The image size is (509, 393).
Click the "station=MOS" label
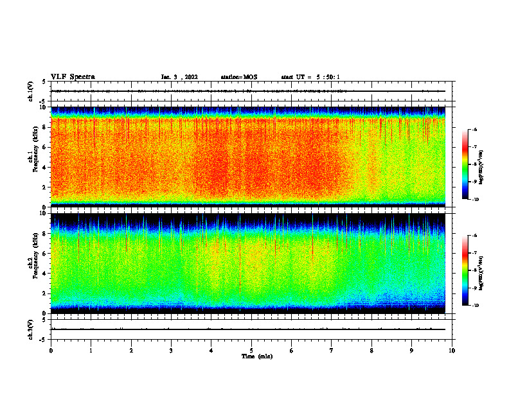[x=239, y=77]
